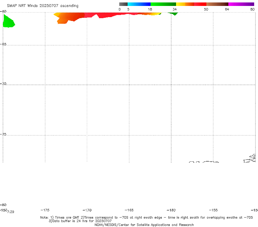Click the 'Data buffer is 24 hrs' note line
Viewport: 258px width, 227px height.
point(80,221)
